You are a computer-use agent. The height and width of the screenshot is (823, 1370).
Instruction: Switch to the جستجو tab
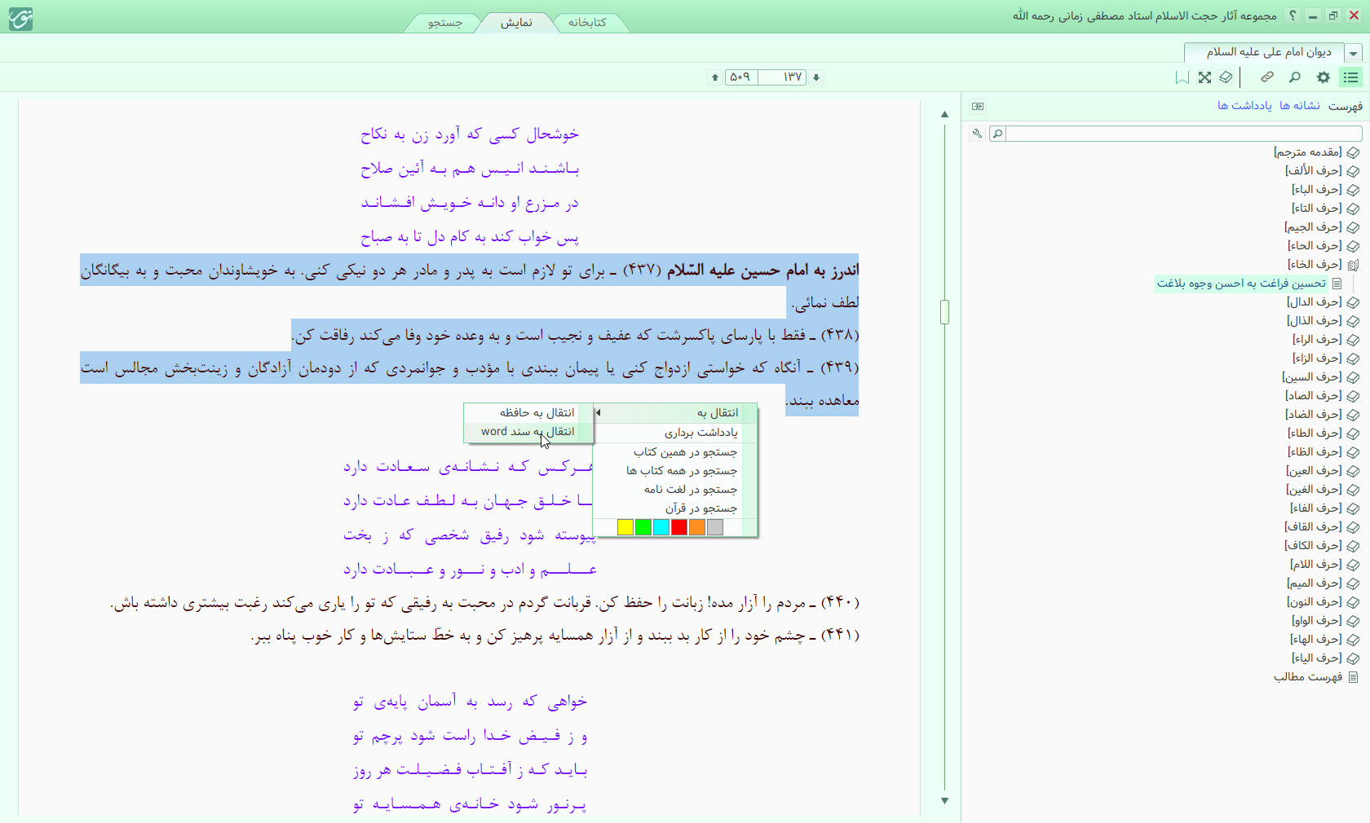[x=445, y=22]
